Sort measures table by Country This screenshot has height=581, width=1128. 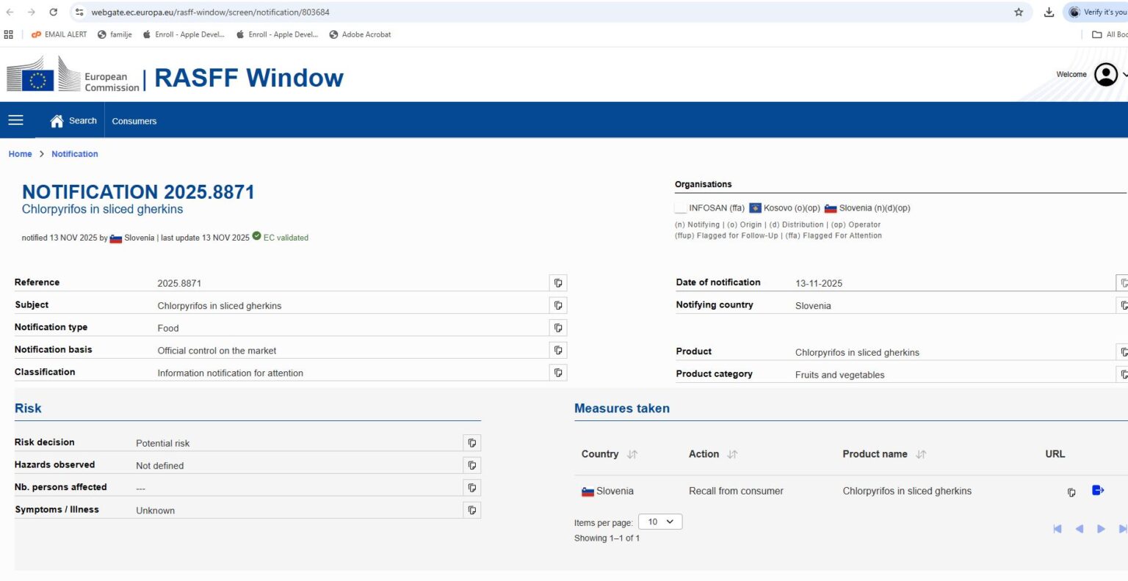point(632,455)
